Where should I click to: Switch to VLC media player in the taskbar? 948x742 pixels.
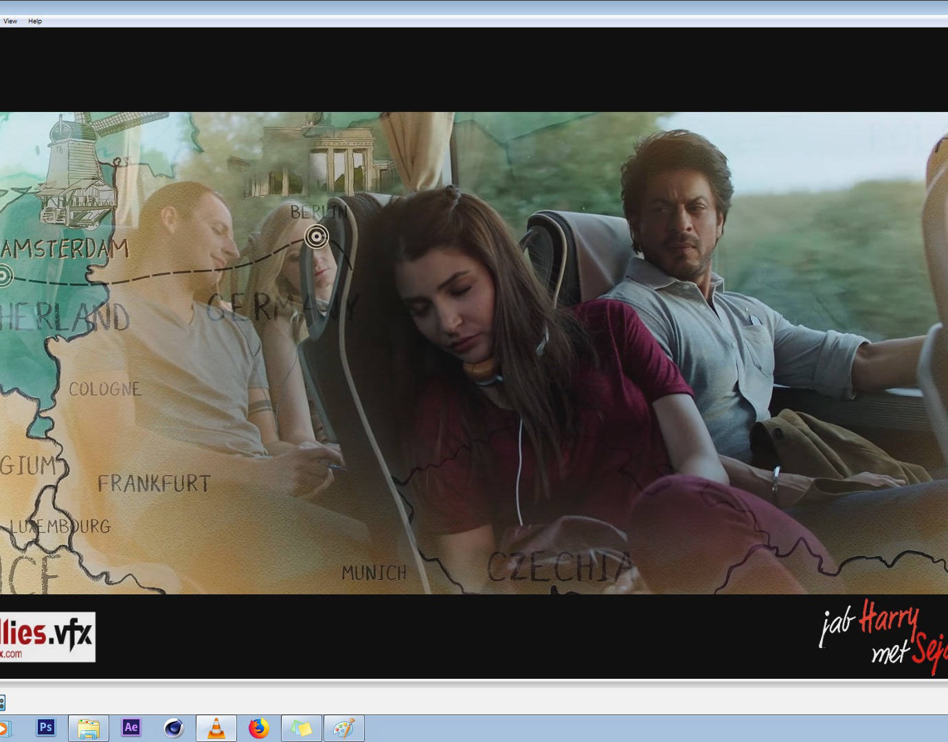(x=216, y=728)
